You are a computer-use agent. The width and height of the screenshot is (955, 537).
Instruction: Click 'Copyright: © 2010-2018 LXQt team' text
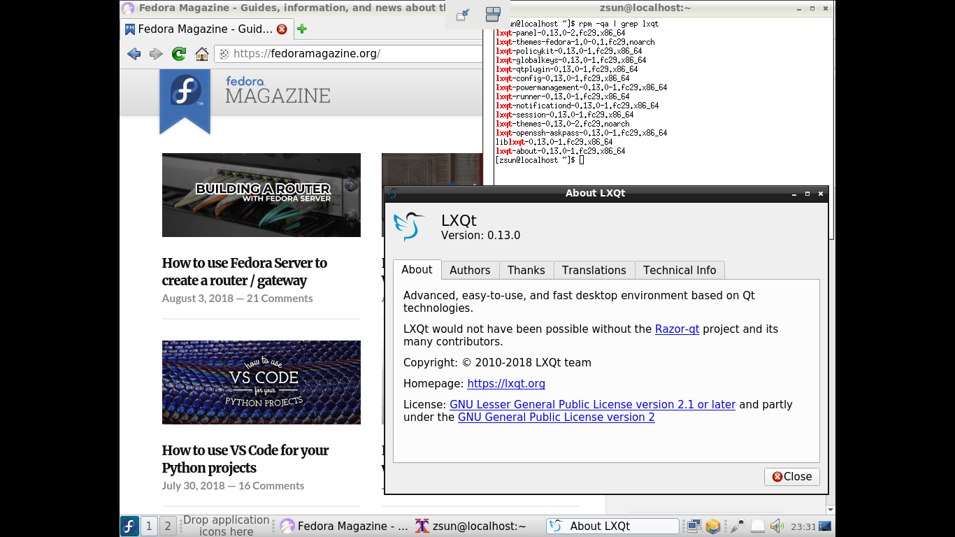click(497, 363)
